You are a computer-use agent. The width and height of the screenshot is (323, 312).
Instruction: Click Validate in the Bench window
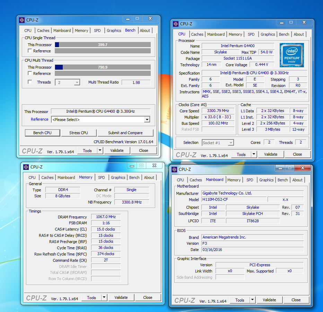117,150
